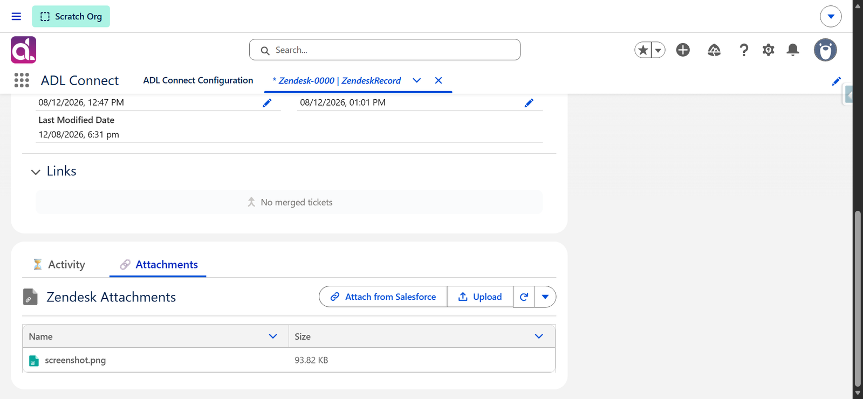The image size is (863, 399).
Task: Collapse the Links section
Action: [36, 172]
